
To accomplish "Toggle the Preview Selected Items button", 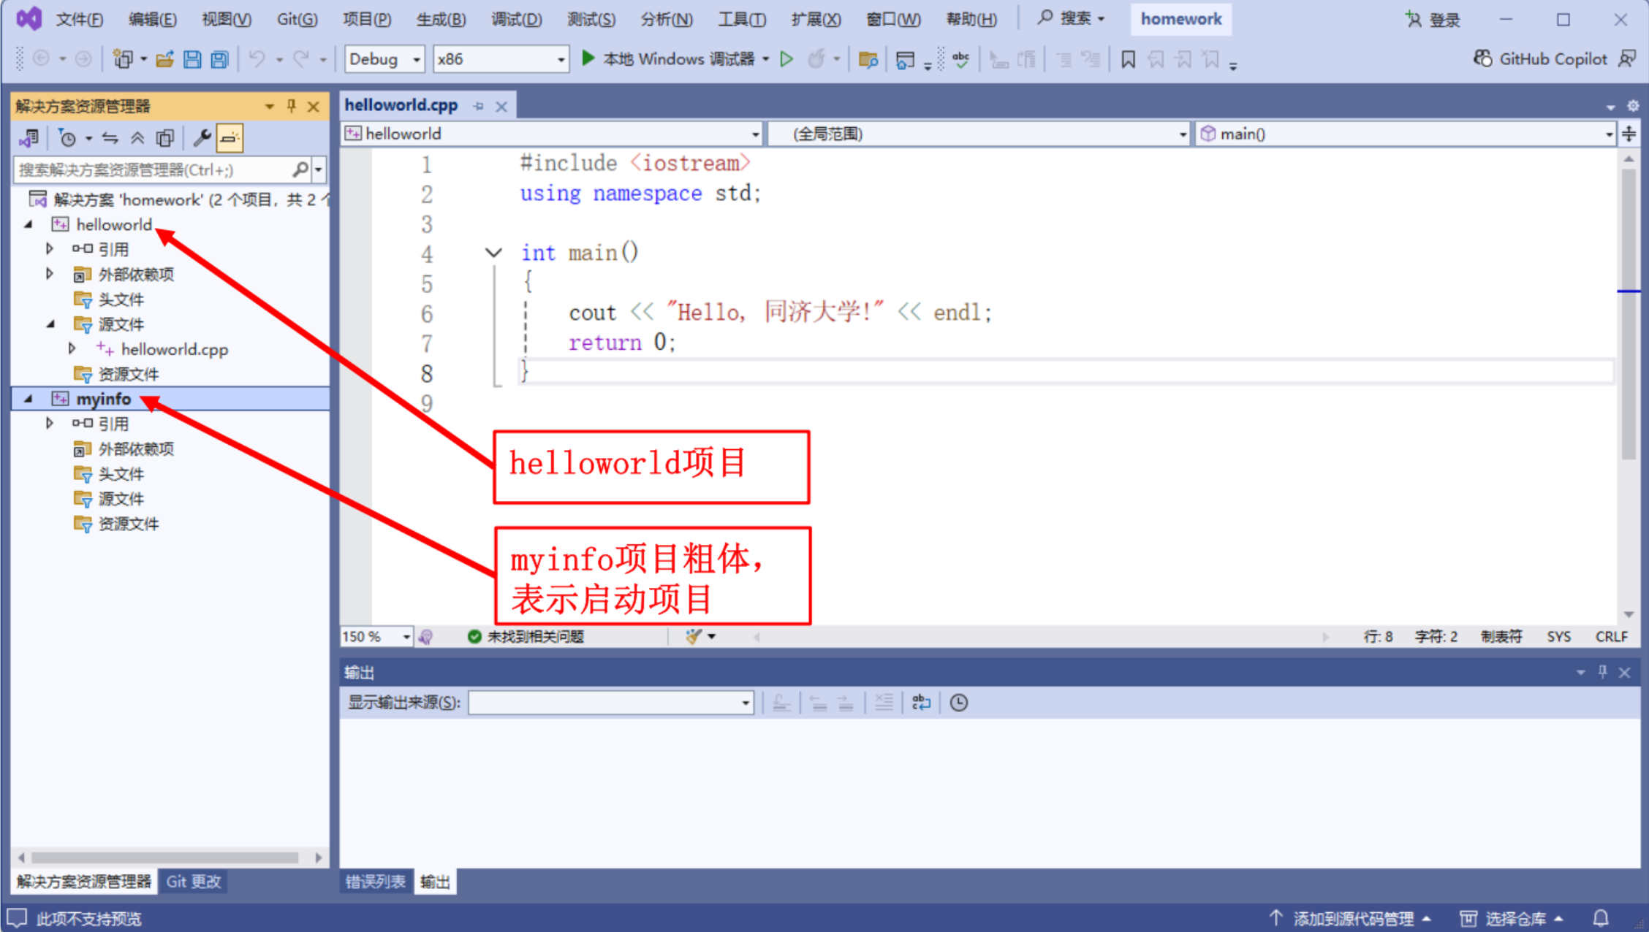I will click(230, 137).
